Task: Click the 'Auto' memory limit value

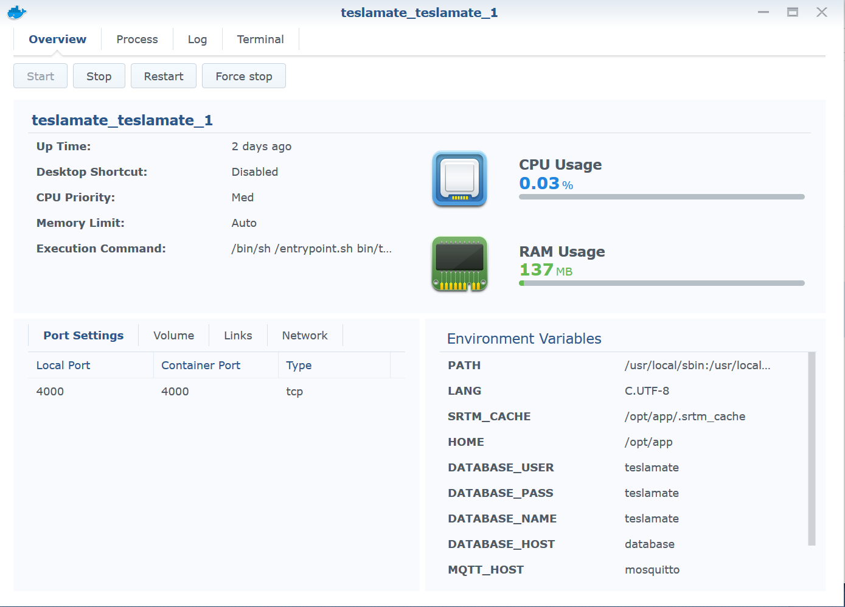Action: click(244, 223)
